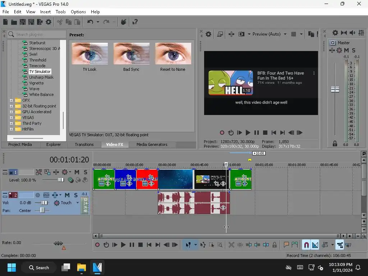Select Normal Edit Tool in timeline toolbar
The image size is (368, 276).
point(188,245)
